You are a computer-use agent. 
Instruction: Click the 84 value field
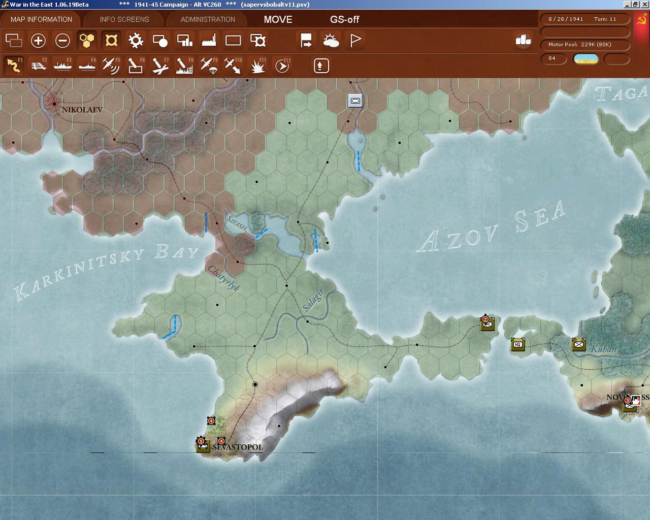[555, 58]
